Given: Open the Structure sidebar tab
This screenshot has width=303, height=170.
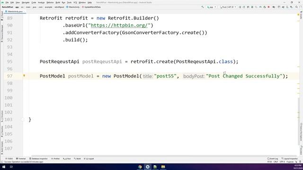Looking at the screenshot, I should point(2,117).
